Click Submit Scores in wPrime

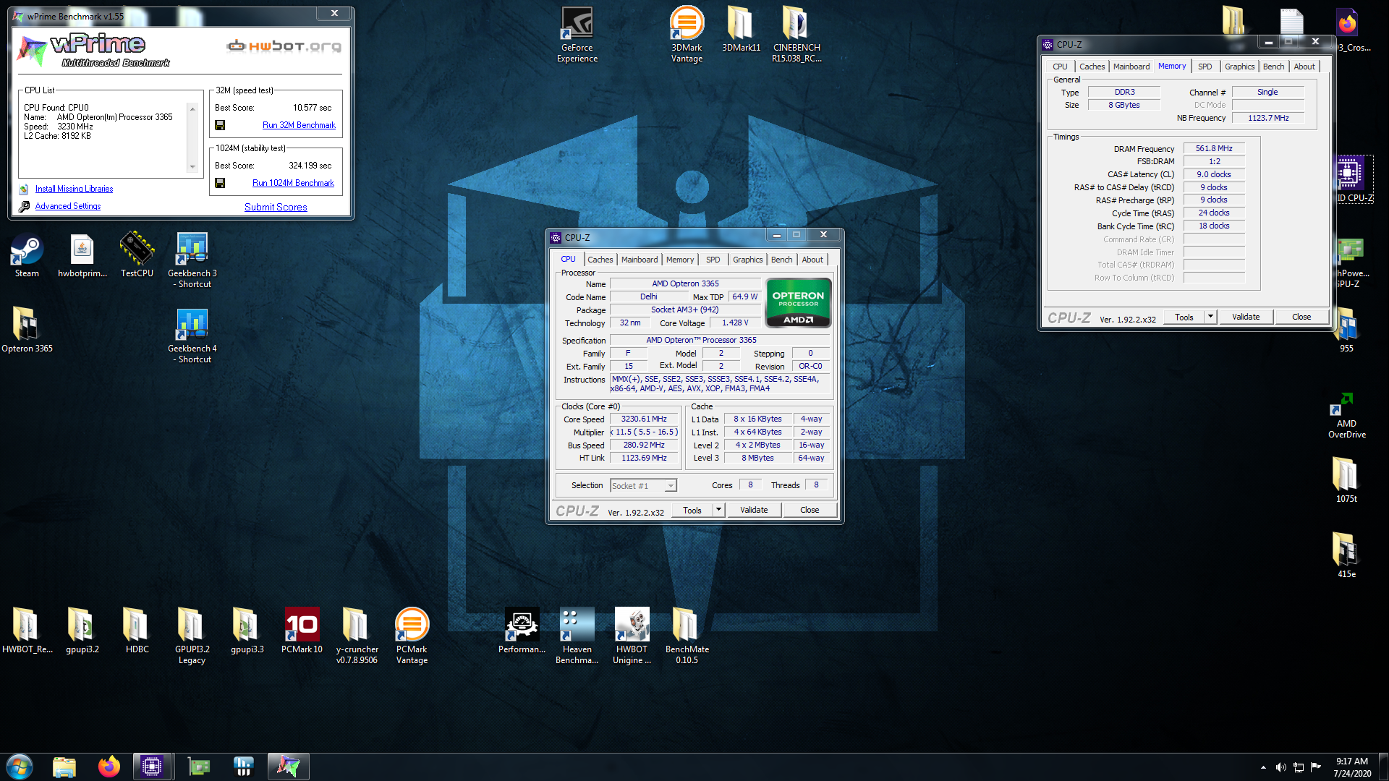coord(276,207)
